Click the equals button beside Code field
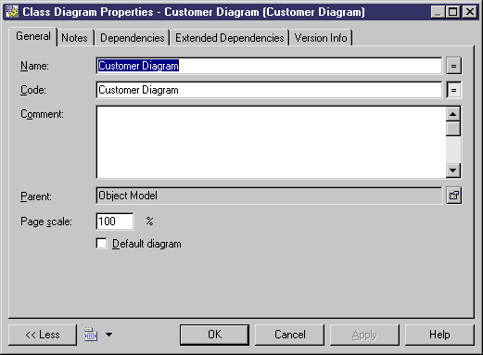This screenshot has height=355, width=483. pos(453,90)
